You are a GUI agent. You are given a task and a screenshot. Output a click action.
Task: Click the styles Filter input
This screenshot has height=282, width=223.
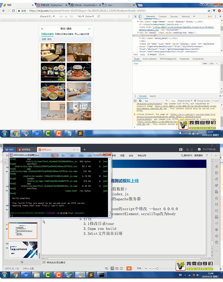[167, 64]
